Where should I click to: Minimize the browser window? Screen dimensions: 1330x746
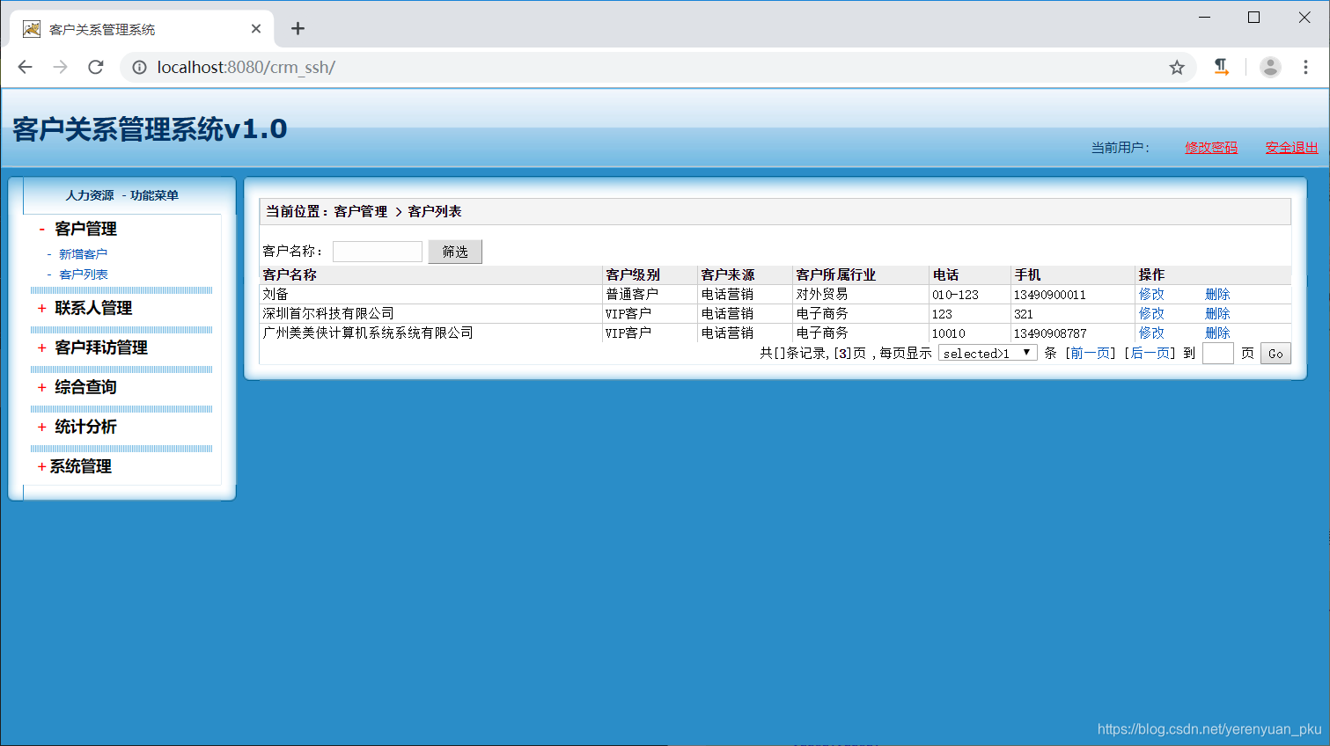(1204, 18)
